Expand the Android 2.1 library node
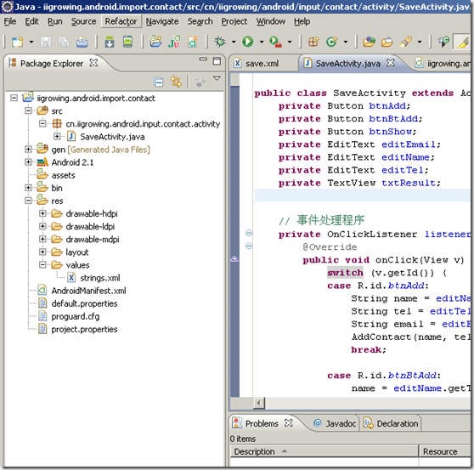The height and width of the screenshot is (470, 474). tap(28, 162)
